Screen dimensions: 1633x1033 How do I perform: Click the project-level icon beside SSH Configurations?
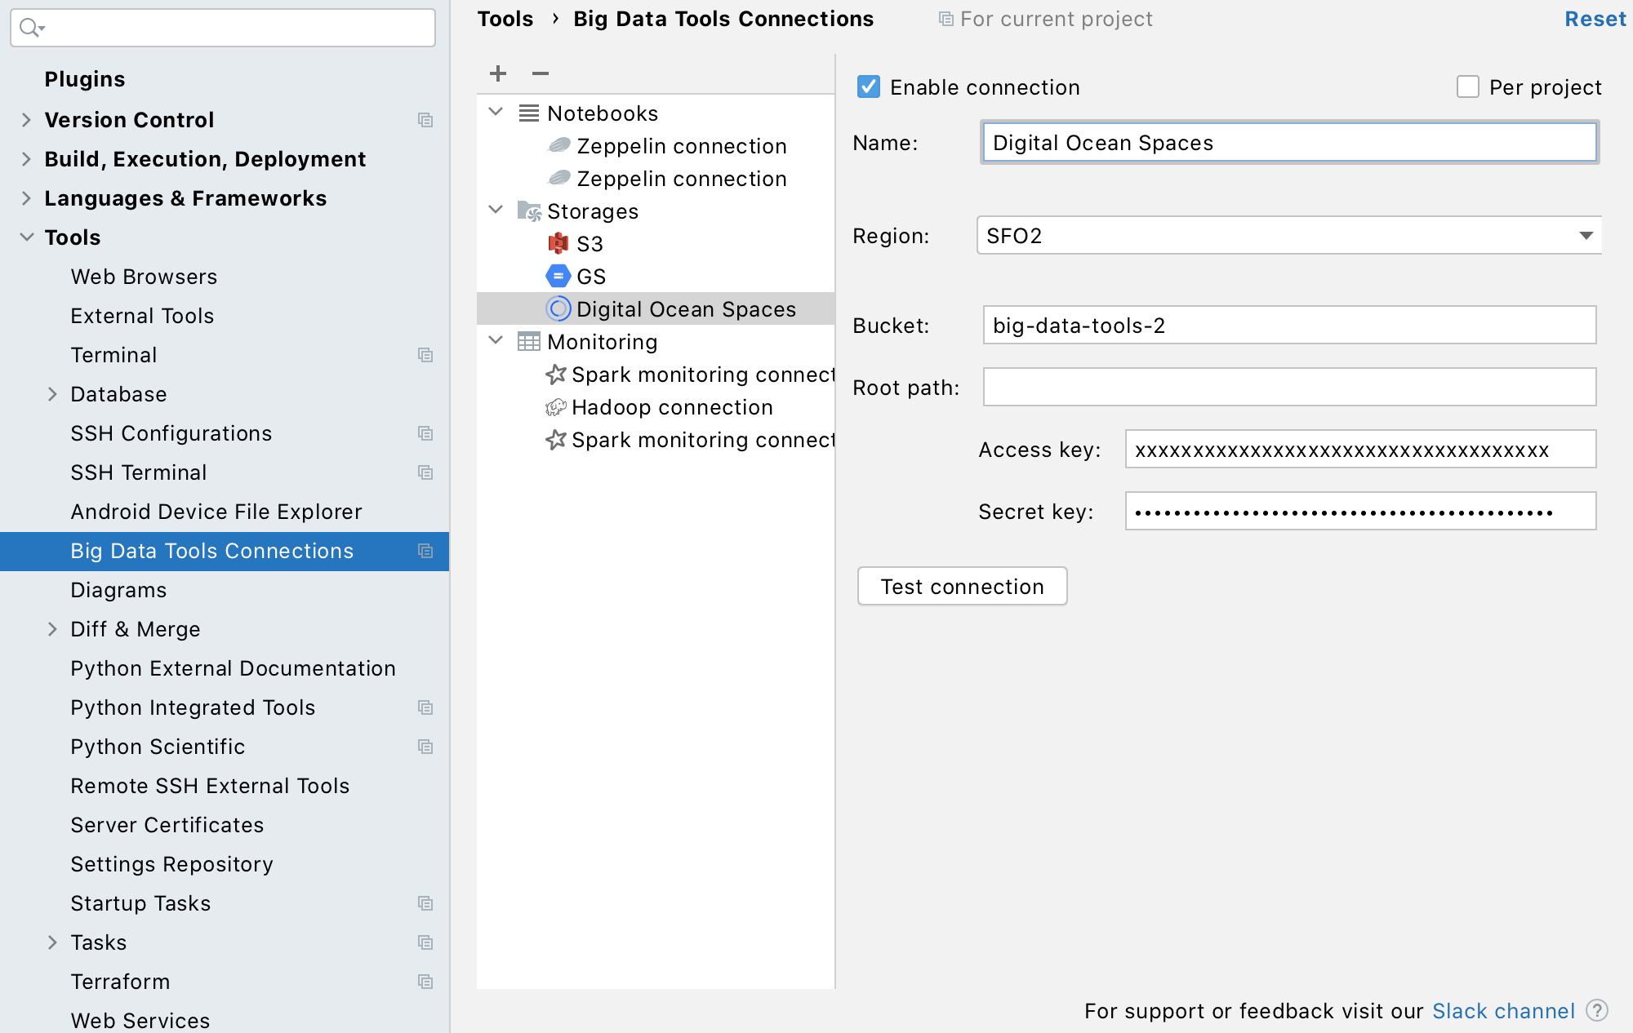point(425,433)
